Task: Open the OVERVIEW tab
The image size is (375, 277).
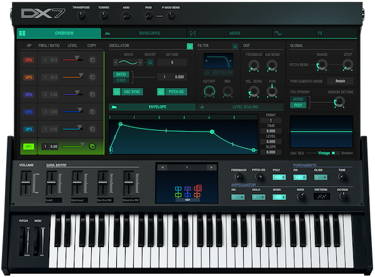Action: 59,33
